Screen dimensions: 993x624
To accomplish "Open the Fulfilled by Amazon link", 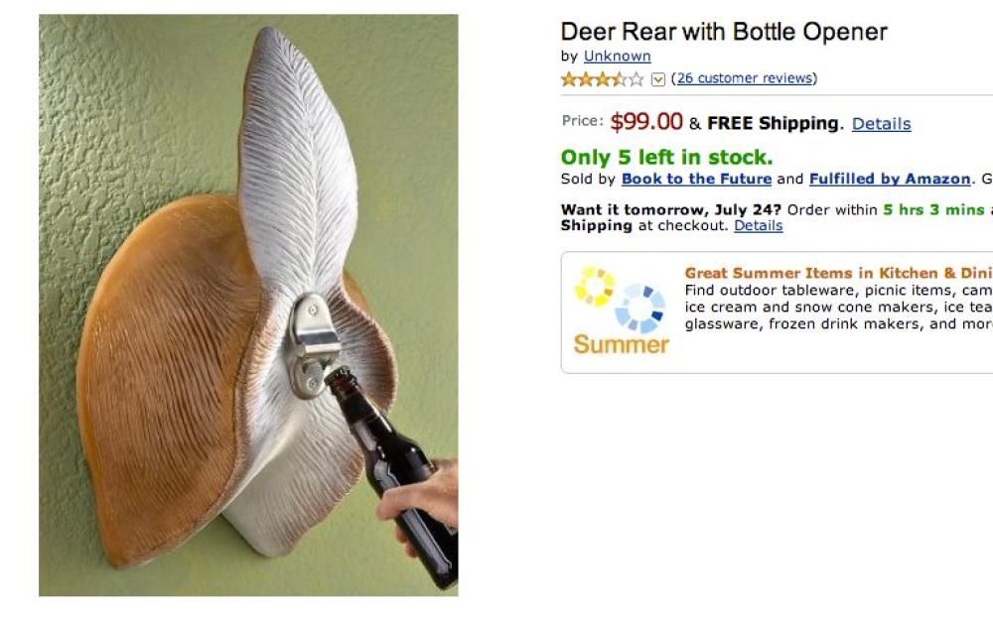I will (890, 179).
